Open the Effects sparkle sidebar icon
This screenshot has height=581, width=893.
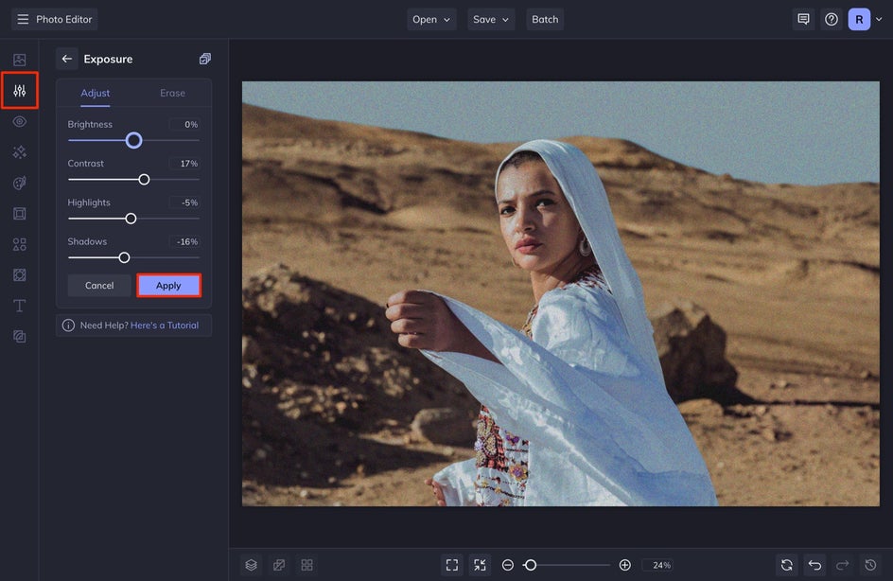pyautogui.click(x=19, y=152)
